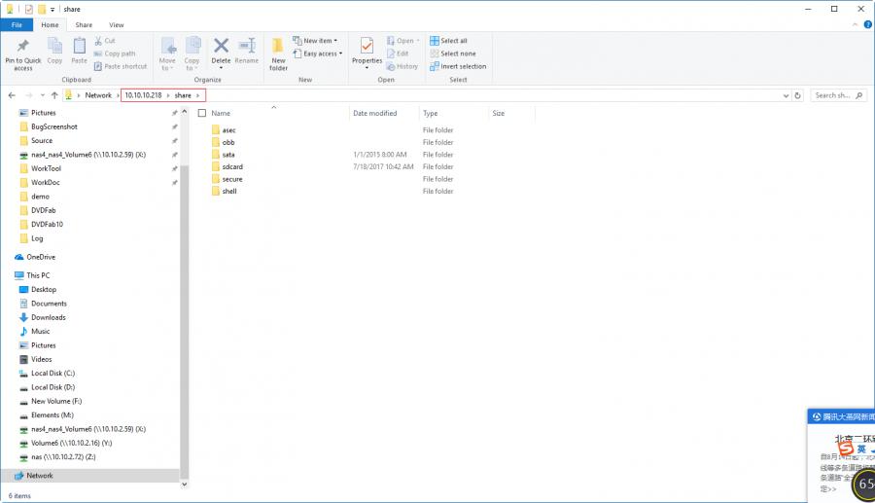
Task: Create a New folder from the ribbon
Action: [x=278, y=54]
